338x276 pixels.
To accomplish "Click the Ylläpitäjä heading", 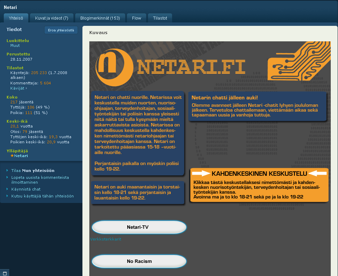I will 17,151.
